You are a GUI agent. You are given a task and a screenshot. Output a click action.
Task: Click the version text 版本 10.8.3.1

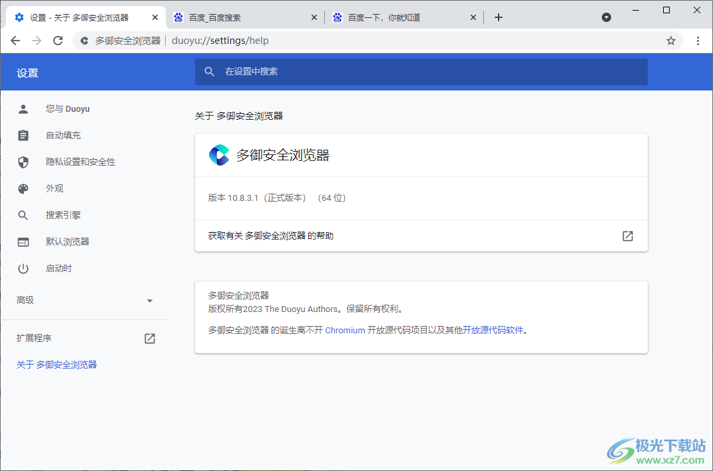(233, 198)
